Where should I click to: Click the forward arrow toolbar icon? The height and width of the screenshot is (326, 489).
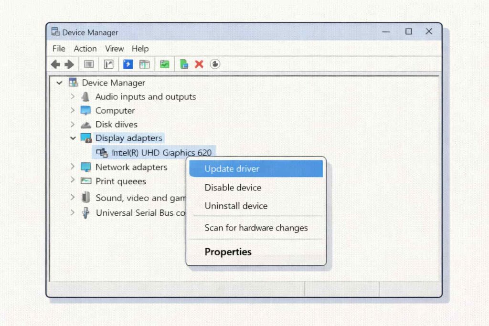(69, 64)
